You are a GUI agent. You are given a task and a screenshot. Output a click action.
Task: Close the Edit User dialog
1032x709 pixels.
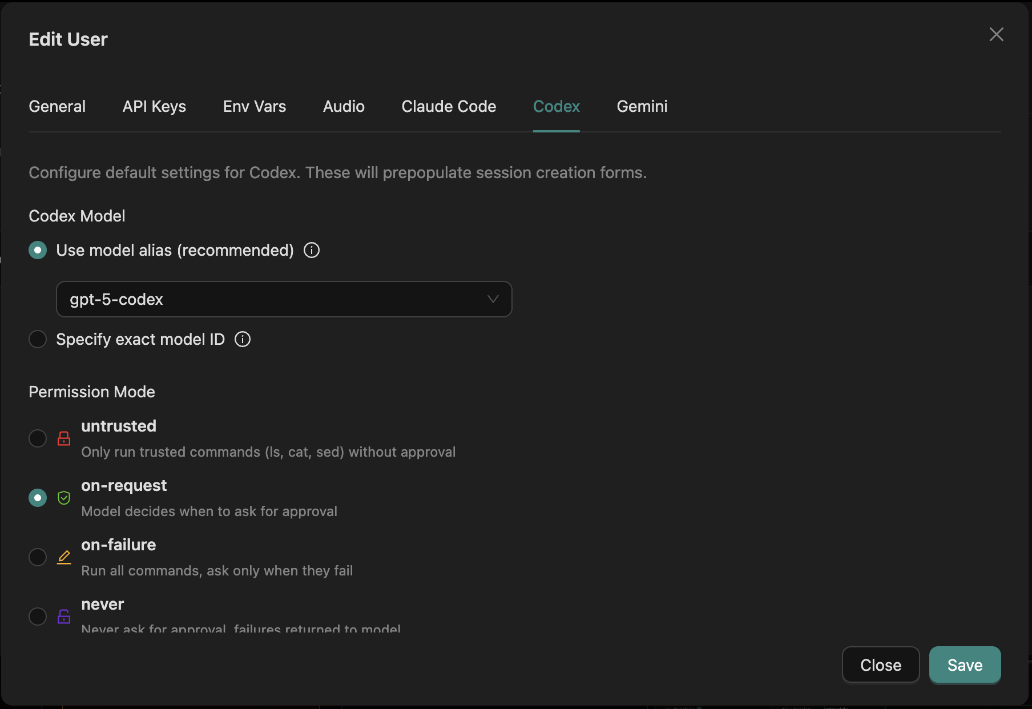(880, 664)
